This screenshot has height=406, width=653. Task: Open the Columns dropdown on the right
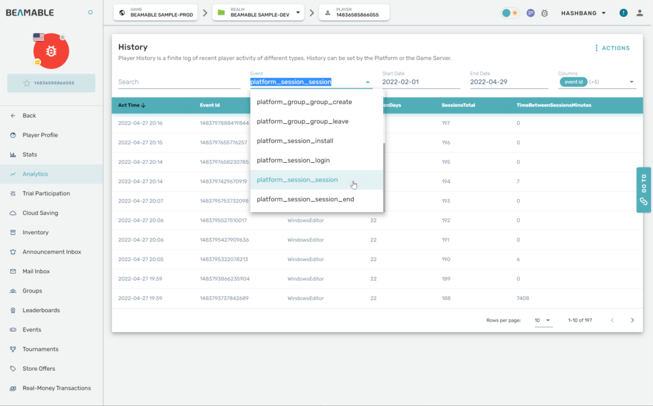click(631, 82)
